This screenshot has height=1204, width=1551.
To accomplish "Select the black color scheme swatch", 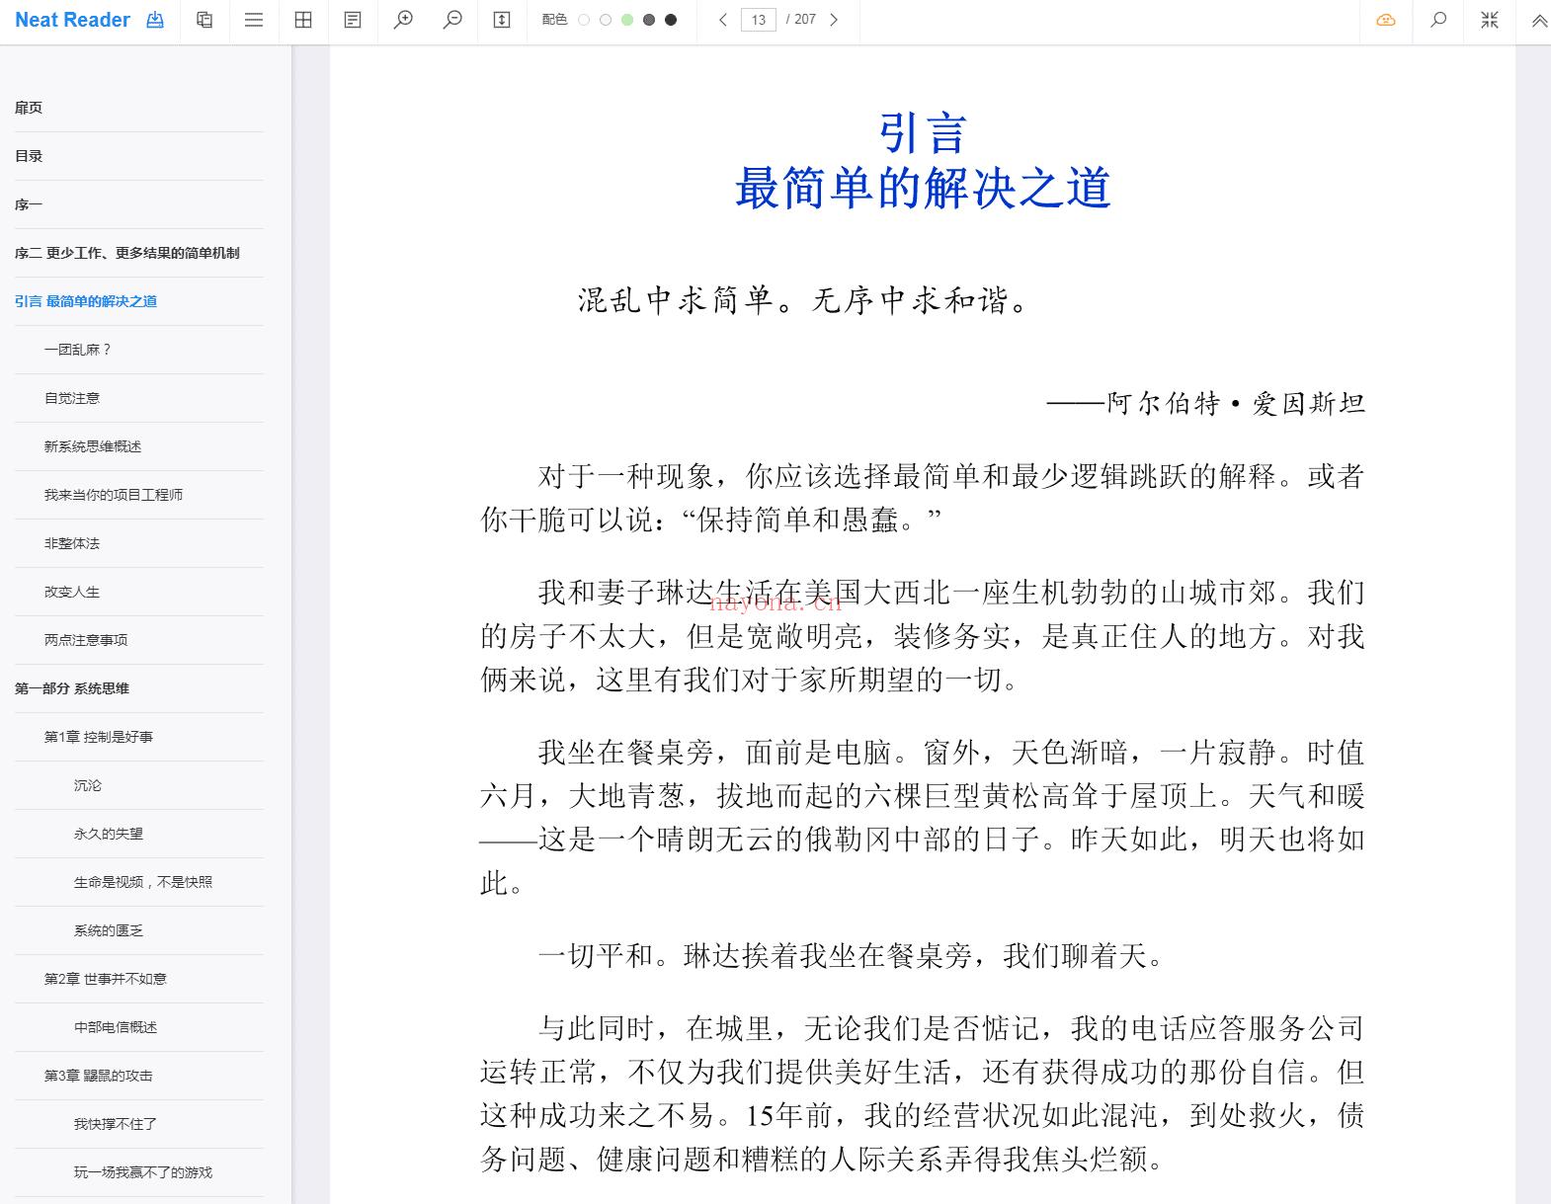I will (x=671, y=20).
